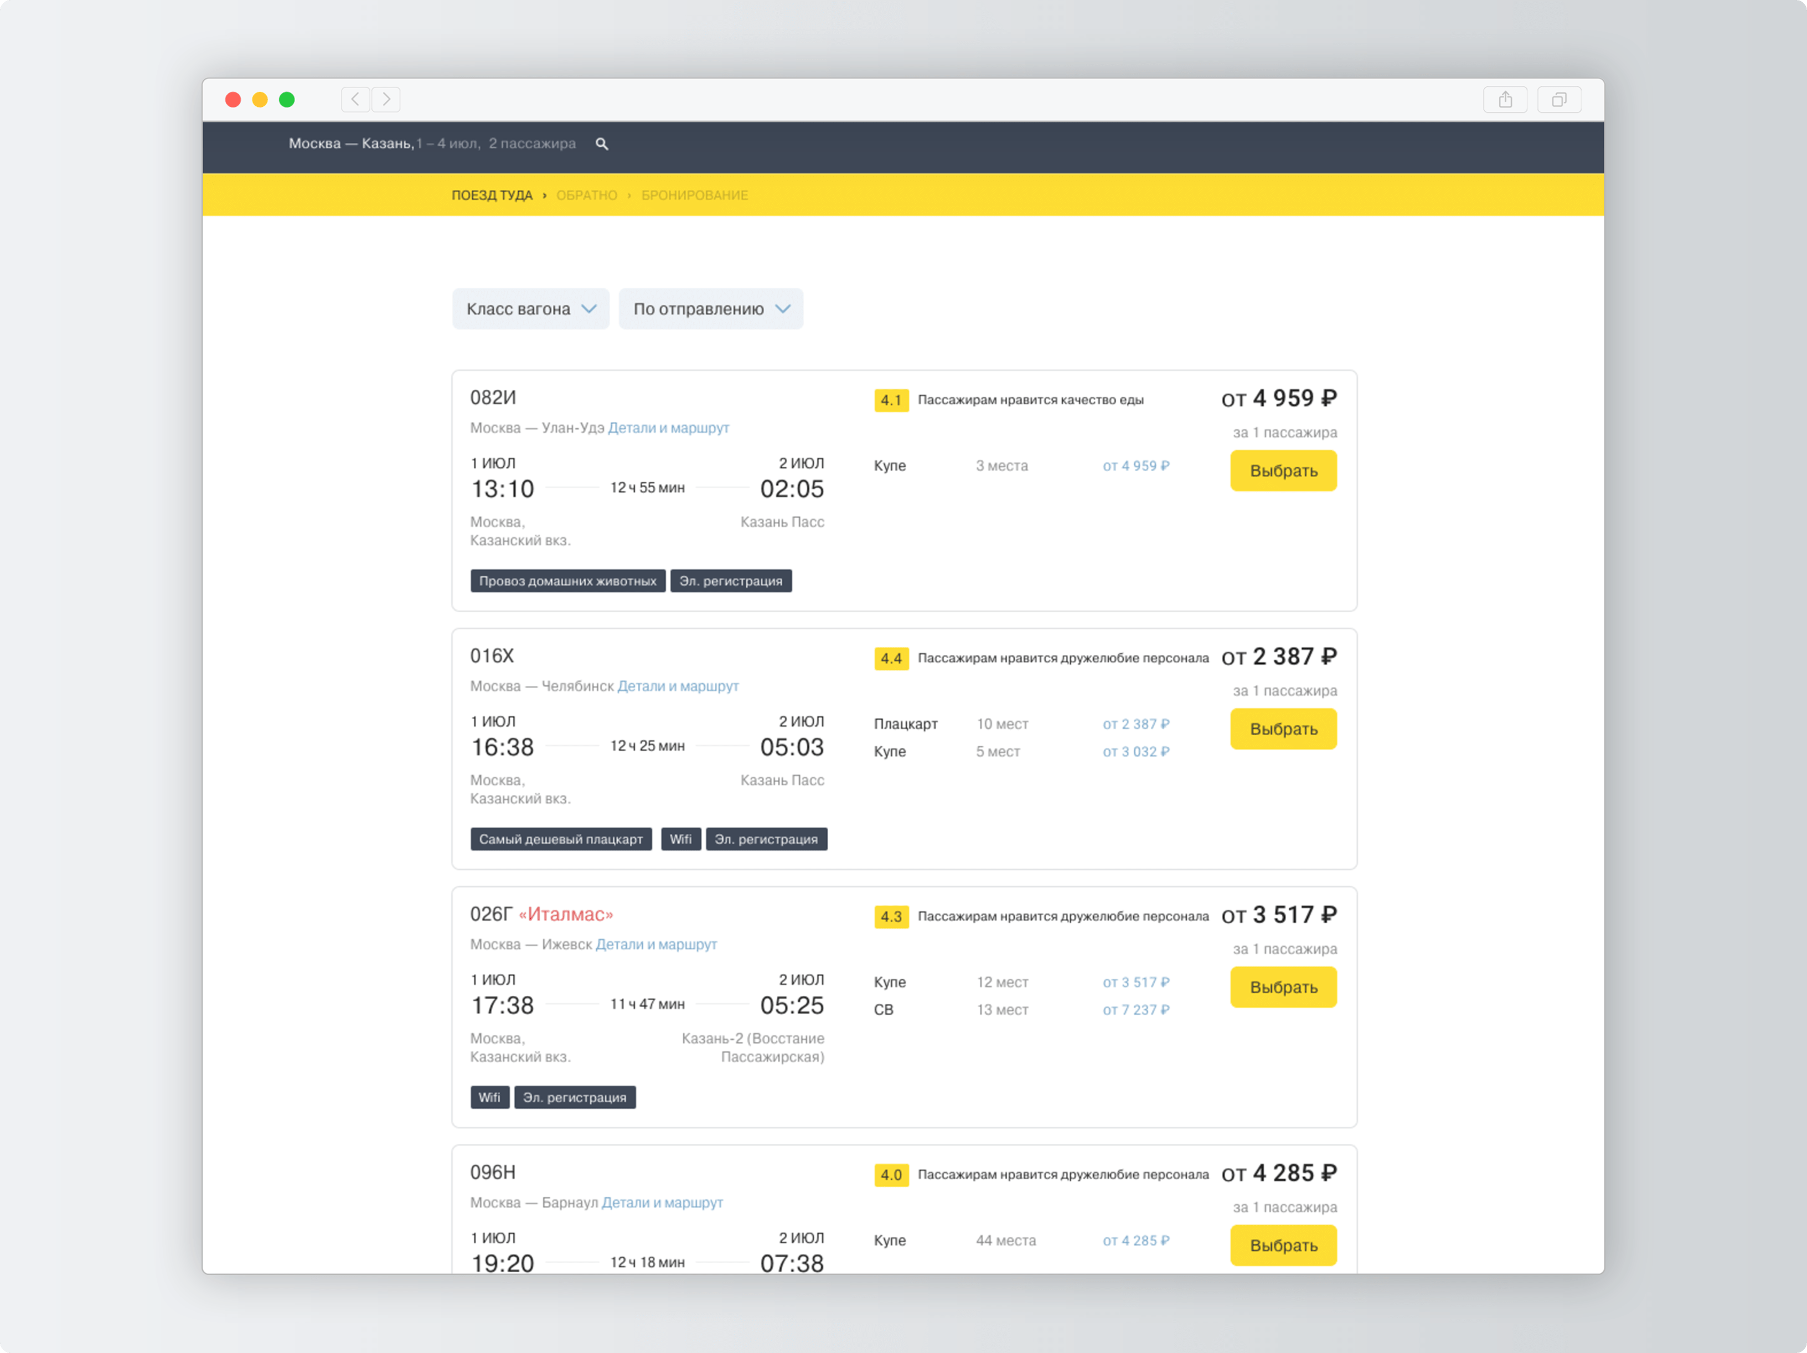Click train number 016Х

(492, 656)
